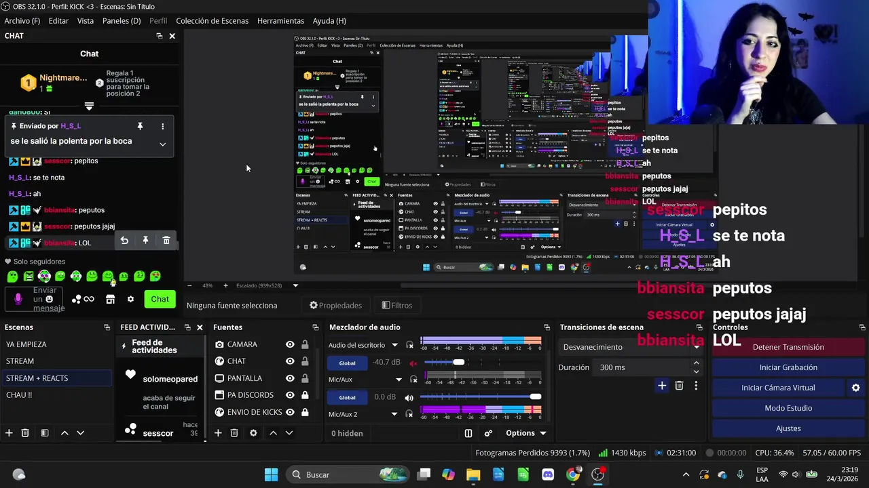Screen dimensions: 869x488
Task: Move source down in Fuentes panel
Action: tap(289, 433)
